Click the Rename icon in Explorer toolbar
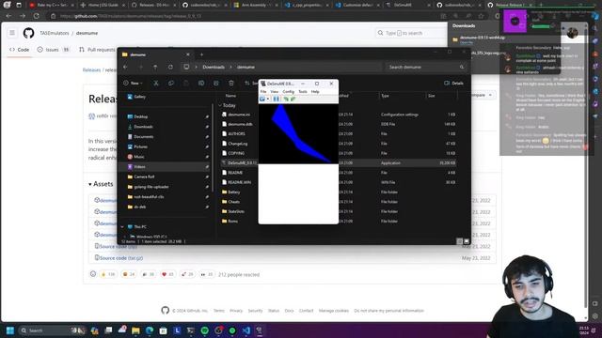602x338 pixels. [201, 84]
